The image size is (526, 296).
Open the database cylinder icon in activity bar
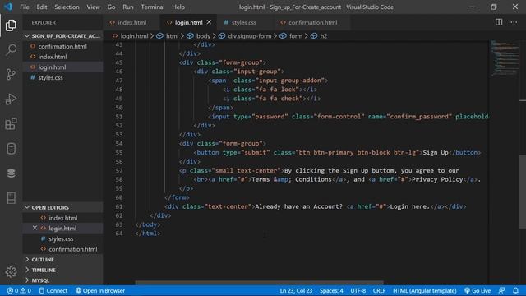(11, 149)
